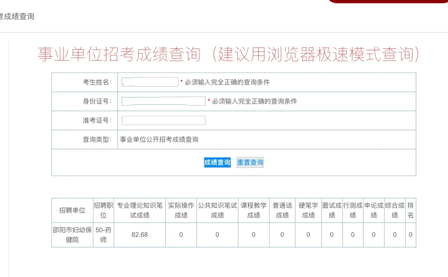The height and width of the screenshot is (277, 448).
Task: Click the 考生姓名 name input field
Action: (149, 82)
